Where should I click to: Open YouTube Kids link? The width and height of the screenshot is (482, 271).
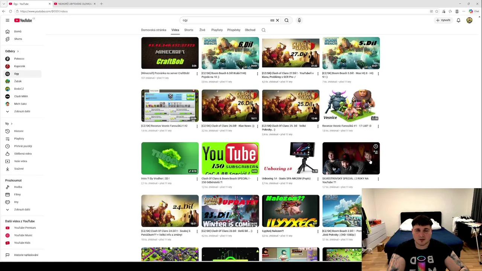coord(23,243)
